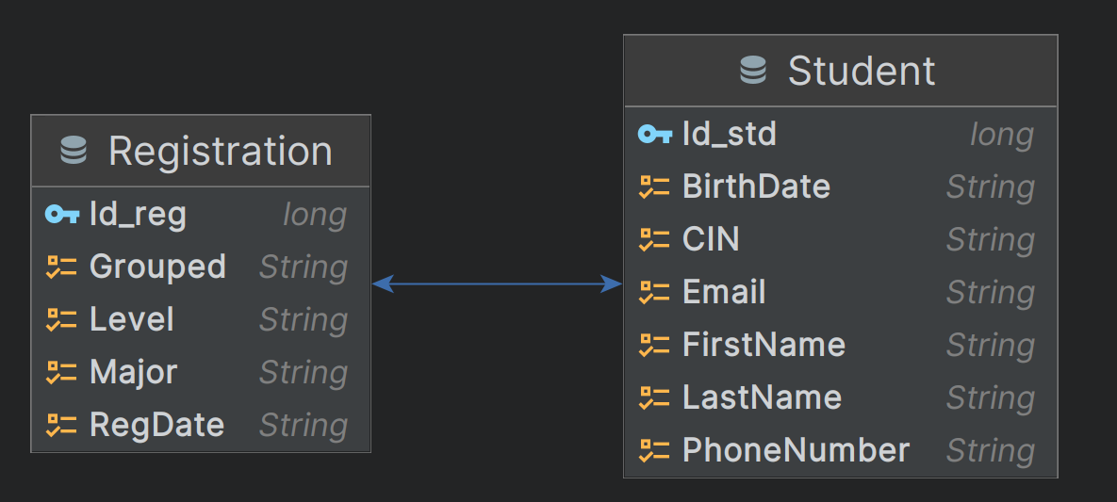The height and width of the screenshot is (502, 1117).
Task: Click the column icon beside PhoneNumber
Action: [654, 450]
